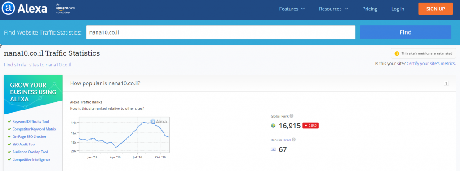460x171 pixels.
Task: Click the Global Rank help icon
Action: pos(291,116)
